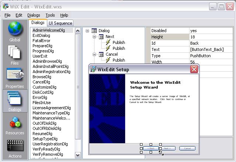Screen dimensions: 236x162
Task: Select AdminInstallPointDlg in dialog list
Action: (x=51, y=66)
